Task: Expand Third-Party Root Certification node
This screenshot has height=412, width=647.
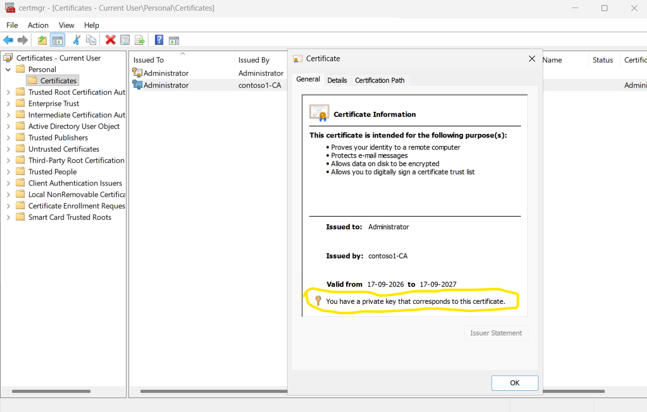Action: pyautogui.click(x=8, y=160)
